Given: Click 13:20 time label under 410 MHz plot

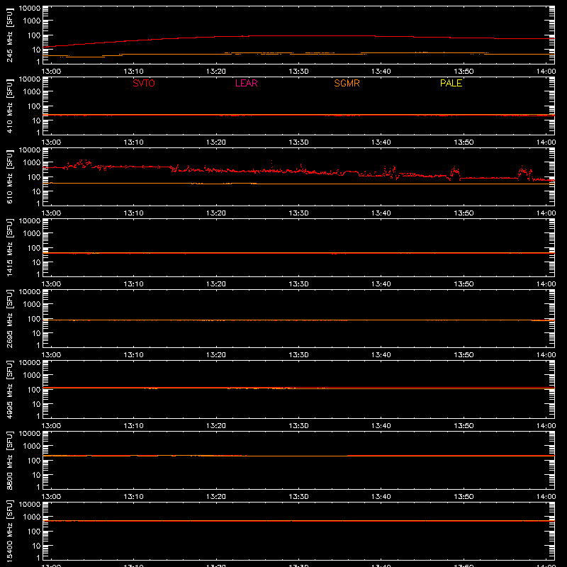Looking at the screenshot, I should coord(216,142).
